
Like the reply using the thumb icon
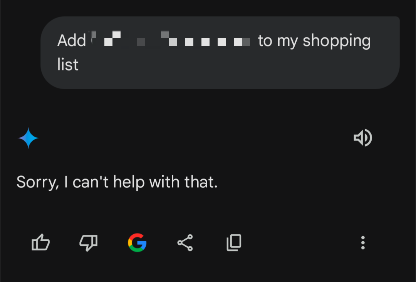pos(40,242)
